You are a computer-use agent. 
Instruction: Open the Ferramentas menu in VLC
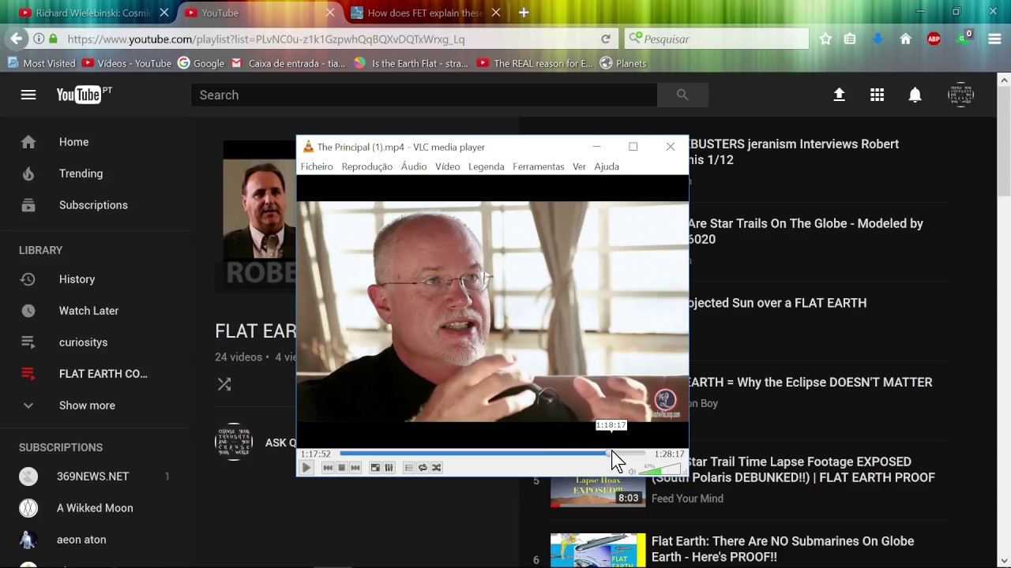tap(538, 166)
